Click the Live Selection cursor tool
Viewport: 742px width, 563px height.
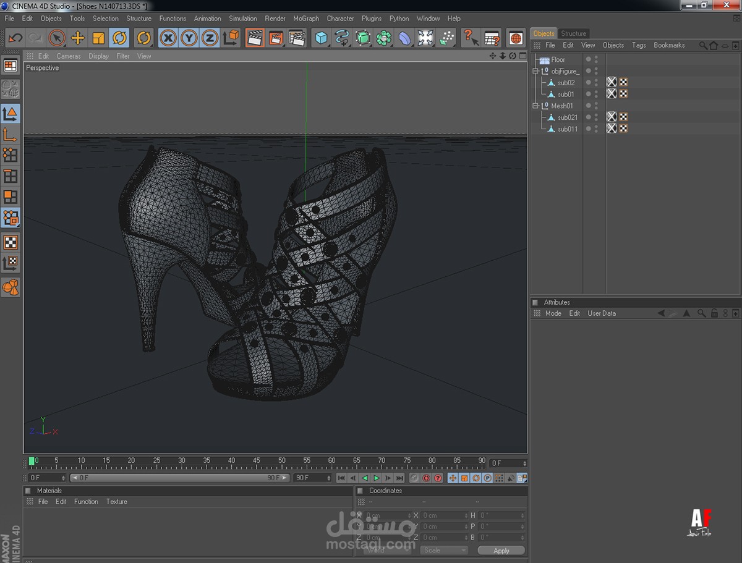click(x=57, y=38)
